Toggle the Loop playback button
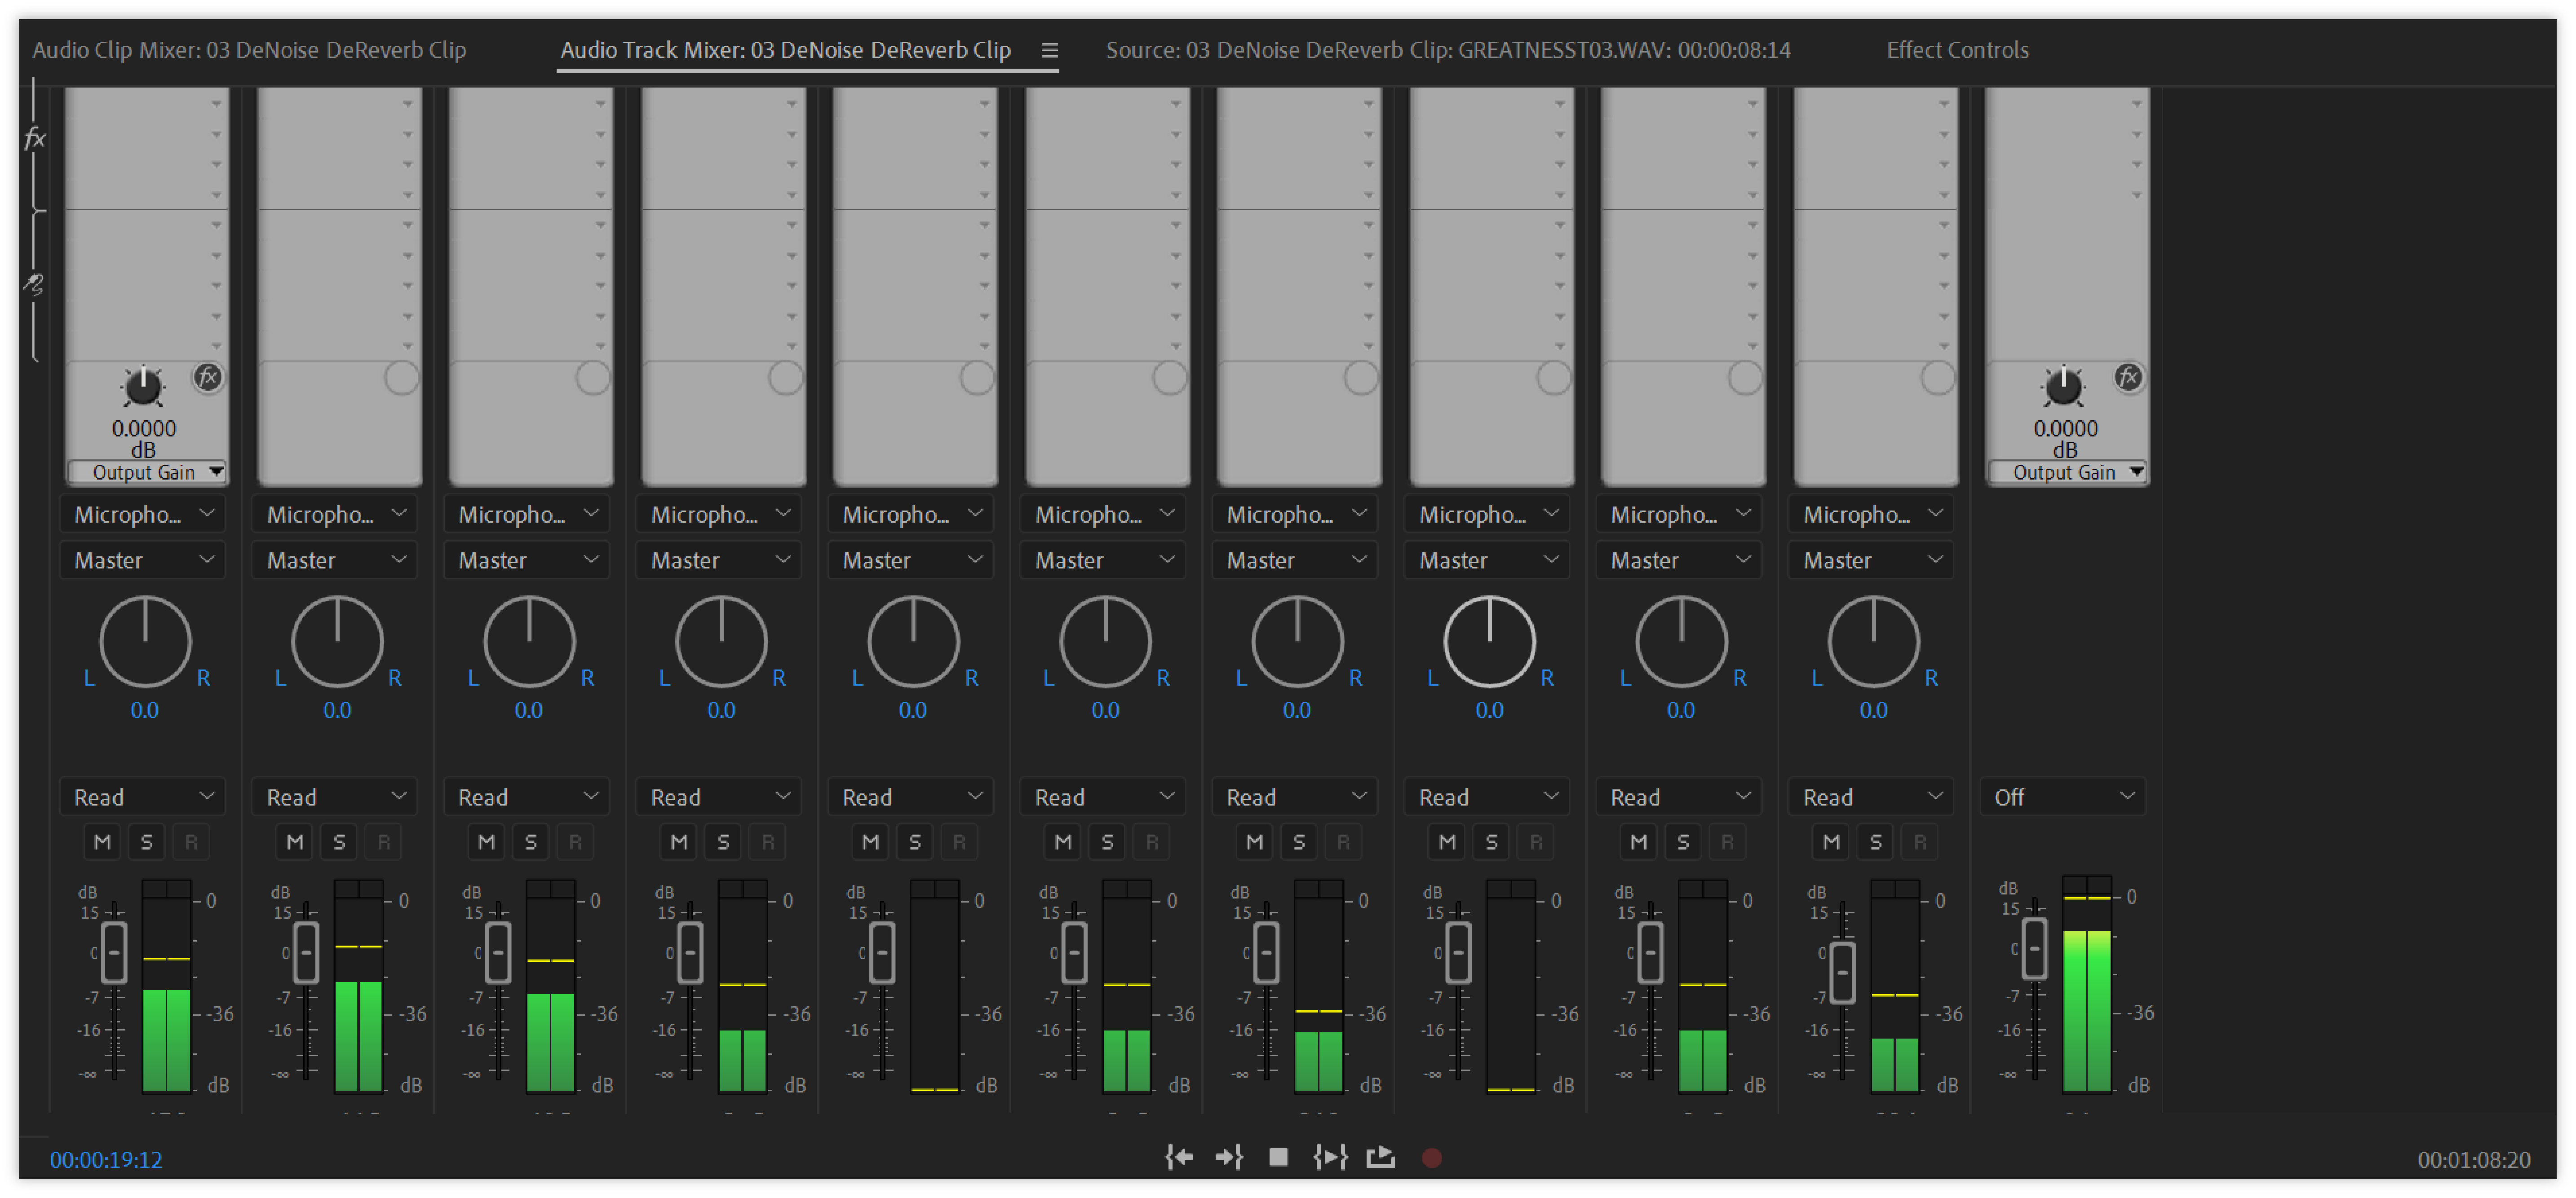The image size is (2576, 1198). 1381,1158
